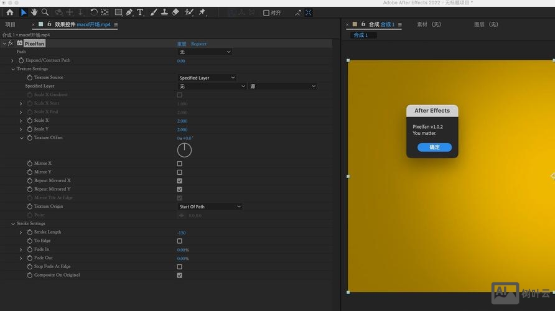555x311 pixels.
Task: Switch to the 素材 (无) tab
Action: 429,25
